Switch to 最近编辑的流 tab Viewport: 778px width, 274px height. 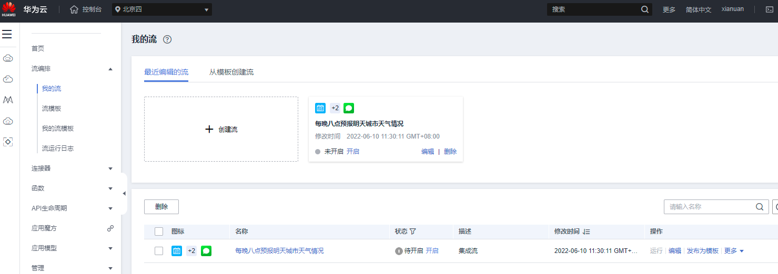(166, 72)
